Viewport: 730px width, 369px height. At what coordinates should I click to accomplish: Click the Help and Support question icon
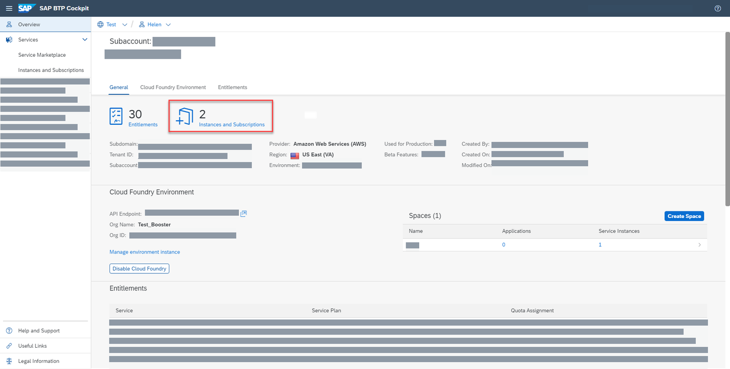click(x=9, y=330)
